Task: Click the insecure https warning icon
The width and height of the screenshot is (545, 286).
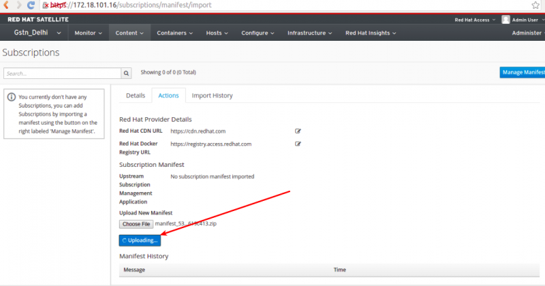Action: tap(46, 5)
